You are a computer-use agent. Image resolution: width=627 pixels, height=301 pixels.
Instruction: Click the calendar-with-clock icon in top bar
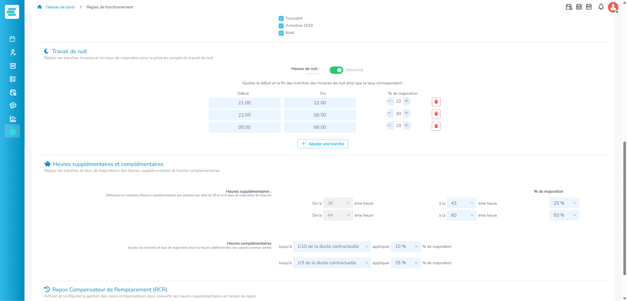(x=569, y=7)
